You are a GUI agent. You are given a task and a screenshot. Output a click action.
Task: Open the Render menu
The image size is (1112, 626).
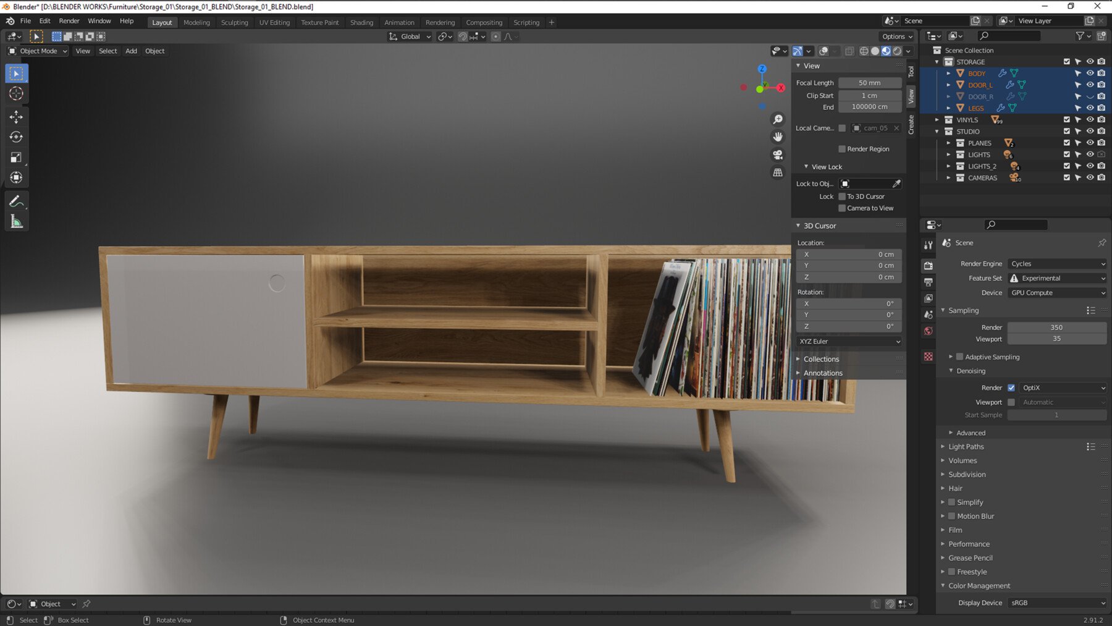(69, 20)
